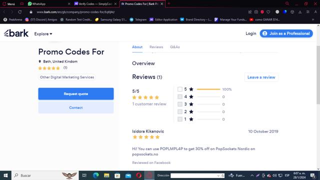The image size is (320, 180).
Task: Reload the current page
Action: tap(20, 12)
